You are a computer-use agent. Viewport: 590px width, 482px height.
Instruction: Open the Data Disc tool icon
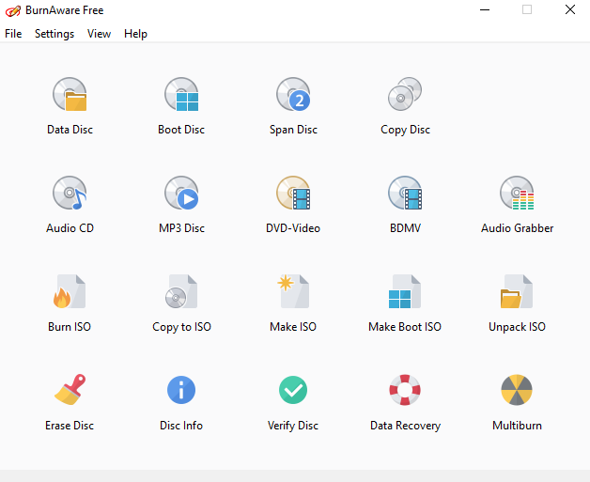point(70,94)
